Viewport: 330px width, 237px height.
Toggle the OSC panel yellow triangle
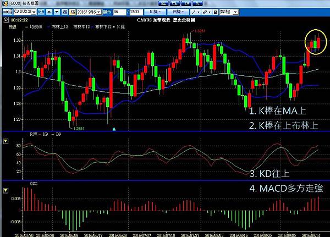pos(5,190)
